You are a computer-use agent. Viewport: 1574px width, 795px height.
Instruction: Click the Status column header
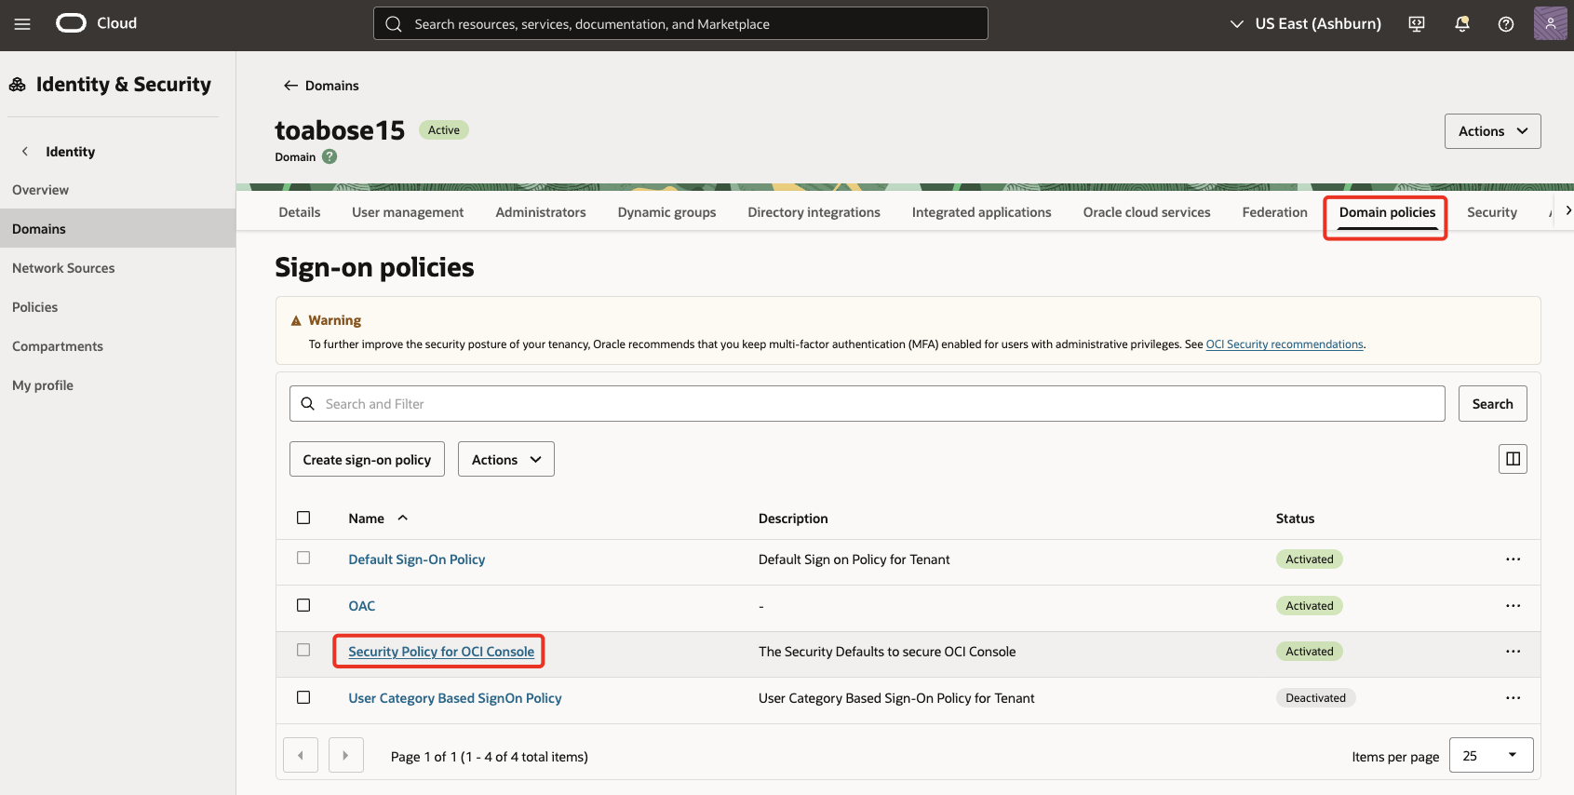[1295, 519]
